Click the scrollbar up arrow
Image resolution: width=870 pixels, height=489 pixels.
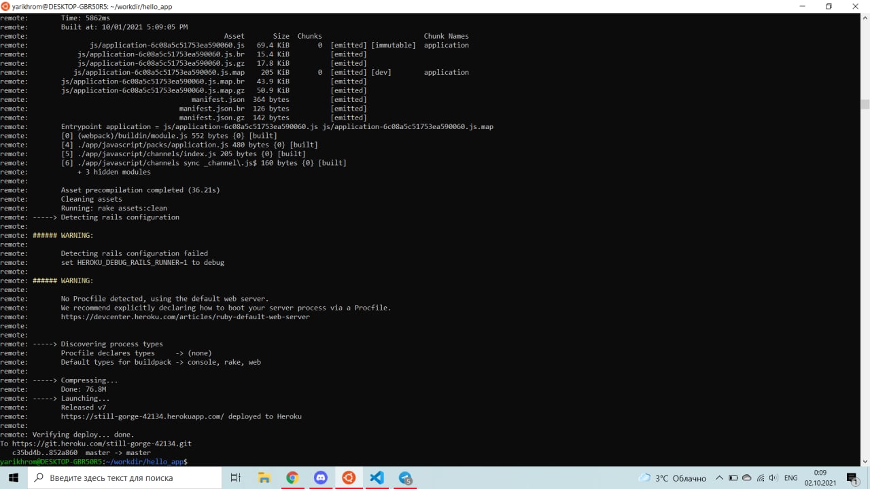point(865,17)
